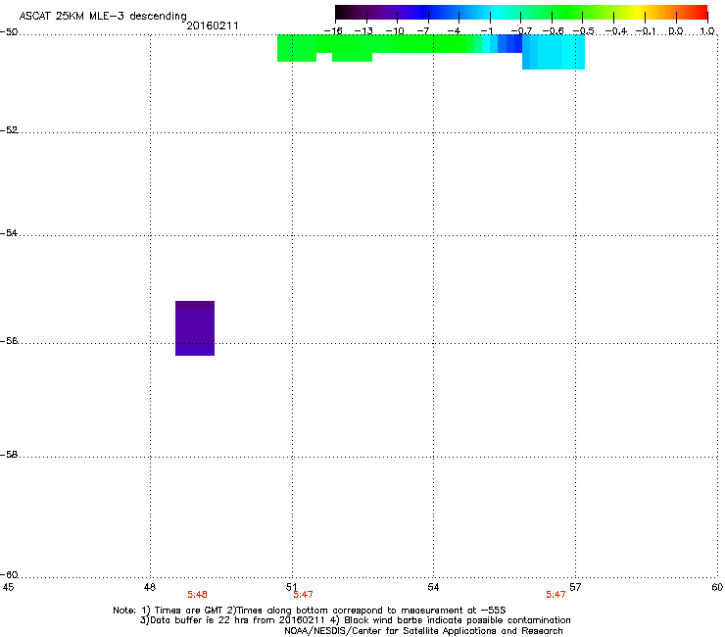Click the latitude axis label -56
This screenshot has height=637, width=725.
[x=9, y=340]
